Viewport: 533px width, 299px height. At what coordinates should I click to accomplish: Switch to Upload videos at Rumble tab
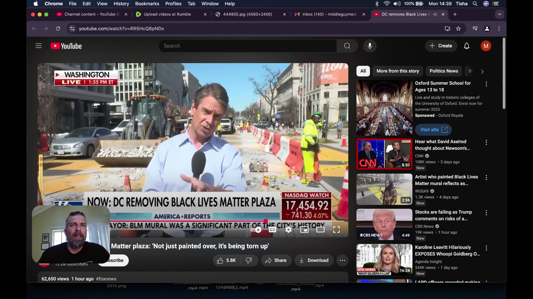point(171,14)
